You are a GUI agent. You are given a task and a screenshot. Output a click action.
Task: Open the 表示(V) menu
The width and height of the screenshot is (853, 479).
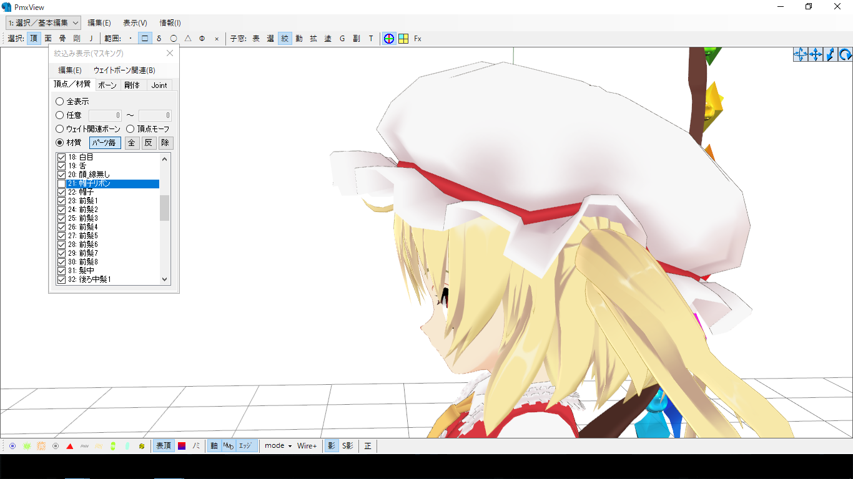pyautogui.click(x=135, y=22)
